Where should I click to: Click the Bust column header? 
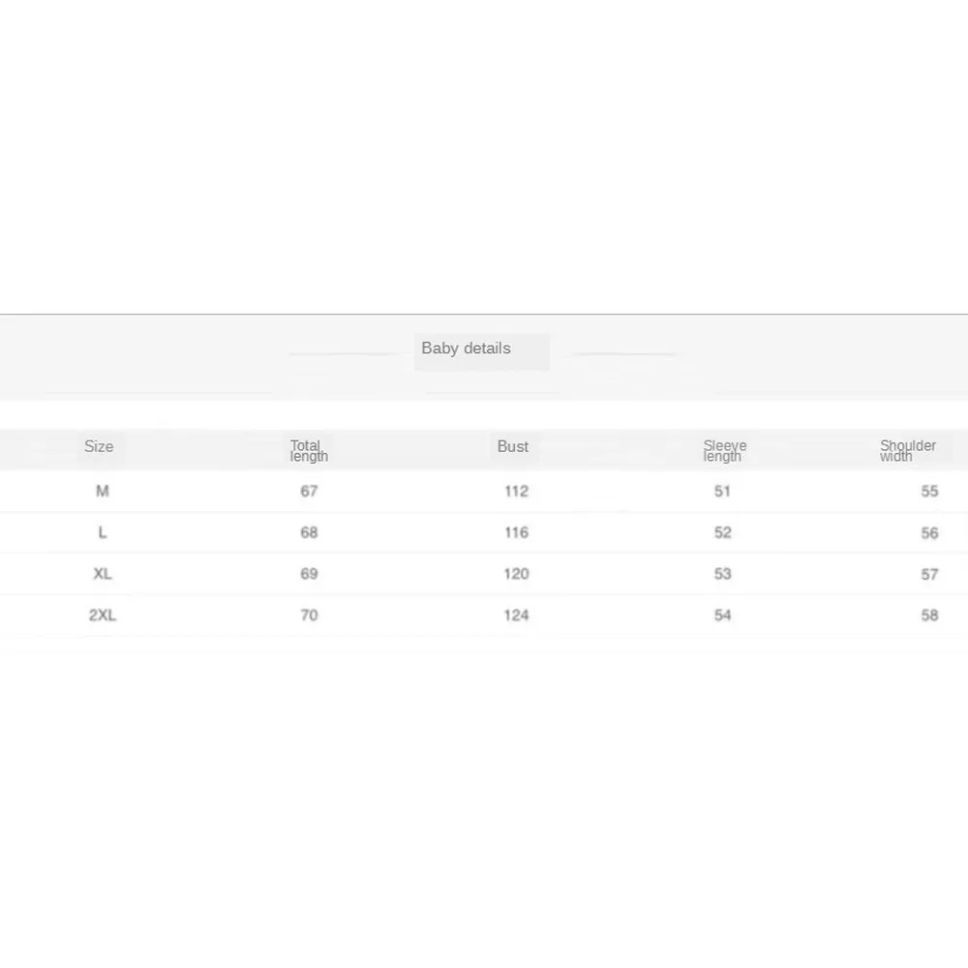(513, 446)
